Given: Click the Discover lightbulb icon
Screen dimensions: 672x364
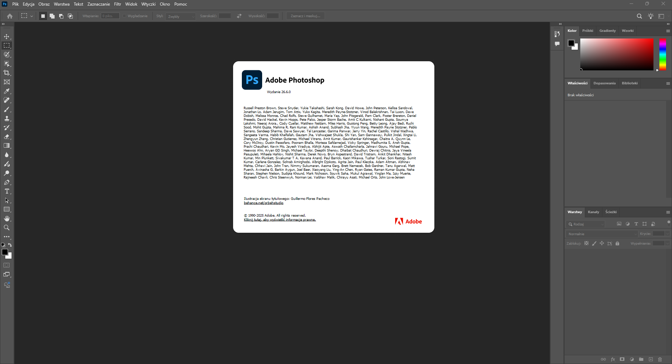Looking at the screenshot, I should (651, 16).
